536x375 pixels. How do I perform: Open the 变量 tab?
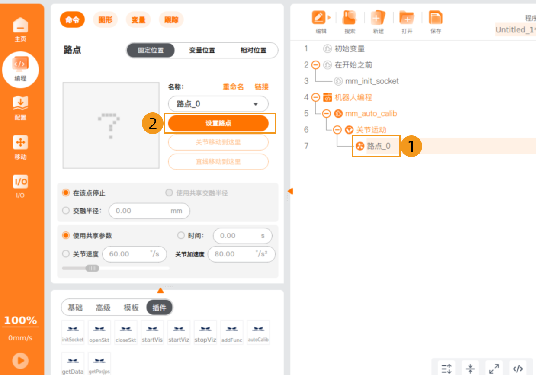(138, 19)
